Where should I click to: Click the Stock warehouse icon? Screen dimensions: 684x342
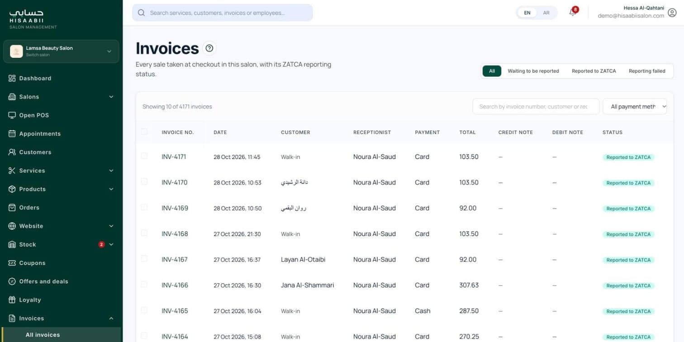point(12,245)
